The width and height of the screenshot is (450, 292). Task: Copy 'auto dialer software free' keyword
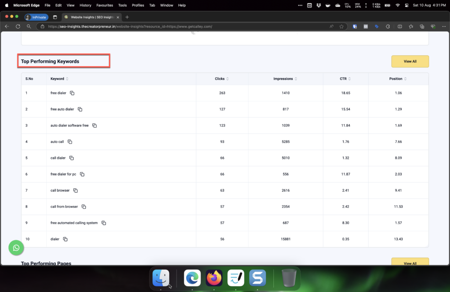94,125
